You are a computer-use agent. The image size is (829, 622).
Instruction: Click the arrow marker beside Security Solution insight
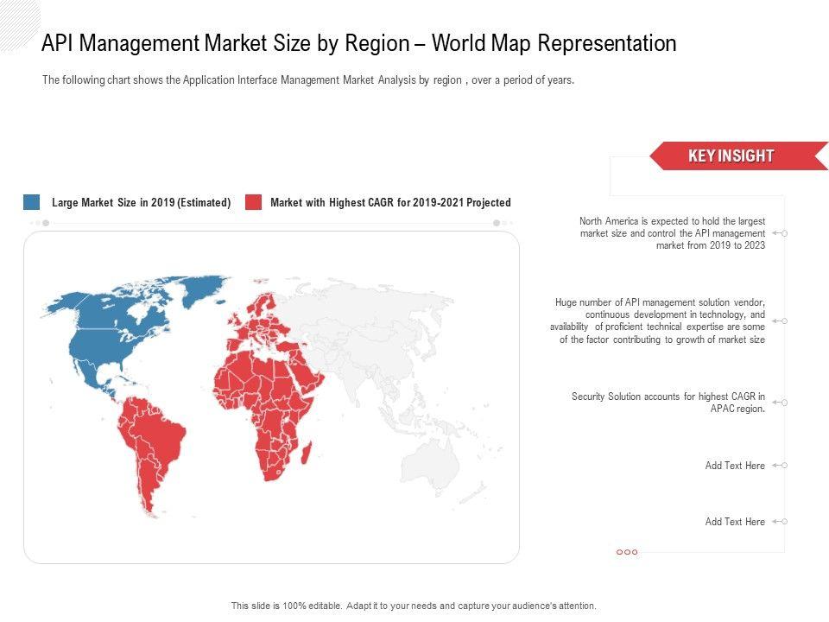[x=779, y=403]
